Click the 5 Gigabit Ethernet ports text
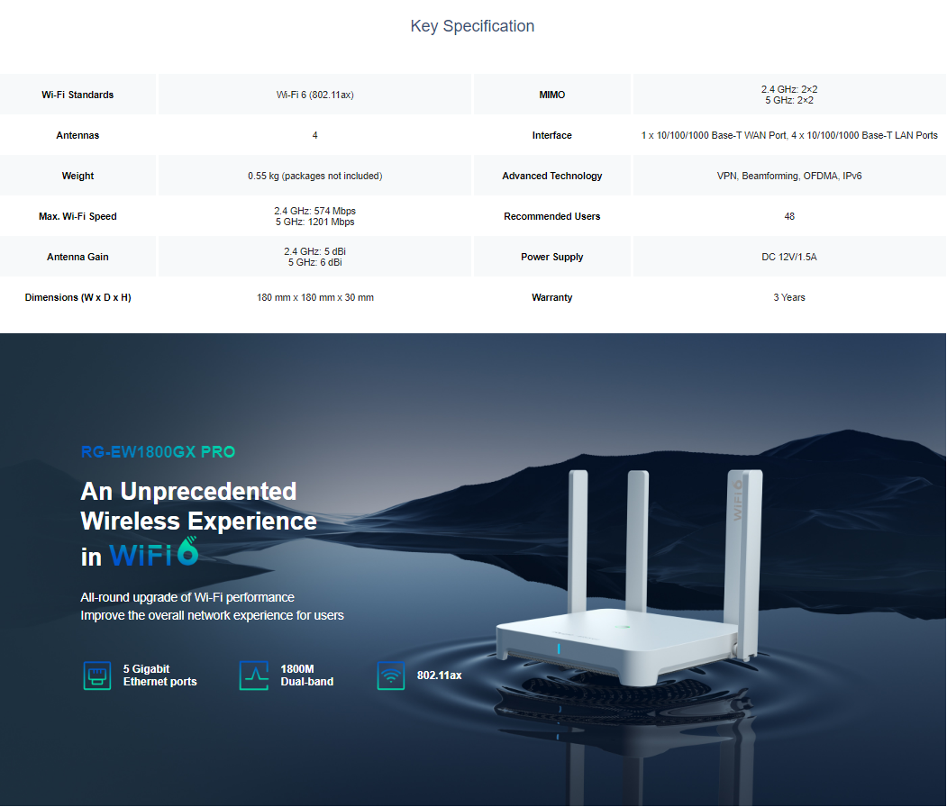 (x=159, y=676)
